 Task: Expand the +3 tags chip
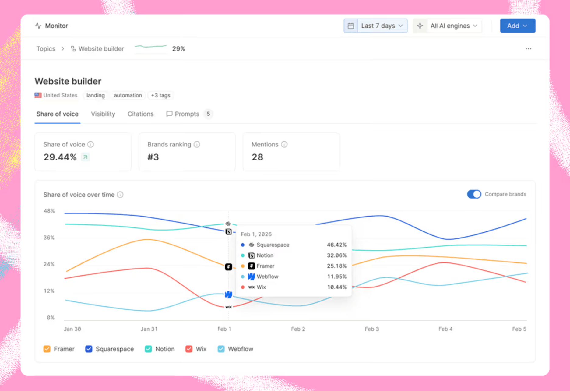pyautogui.click(x=160, y=95)
